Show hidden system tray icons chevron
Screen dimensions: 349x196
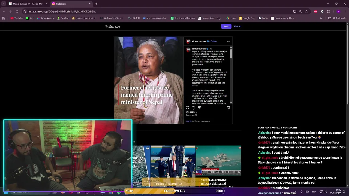295,192
